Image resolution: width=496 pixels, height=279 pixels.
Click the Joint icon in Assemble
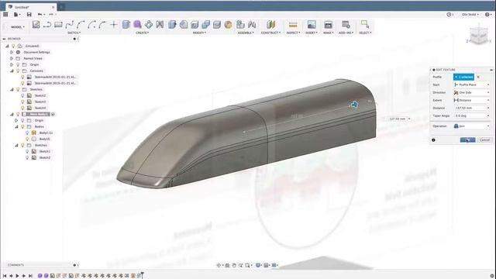coord(252,25)
